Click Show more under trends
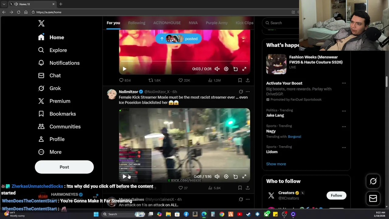Viewport: 389px width, 219px height. coord(276,164)
